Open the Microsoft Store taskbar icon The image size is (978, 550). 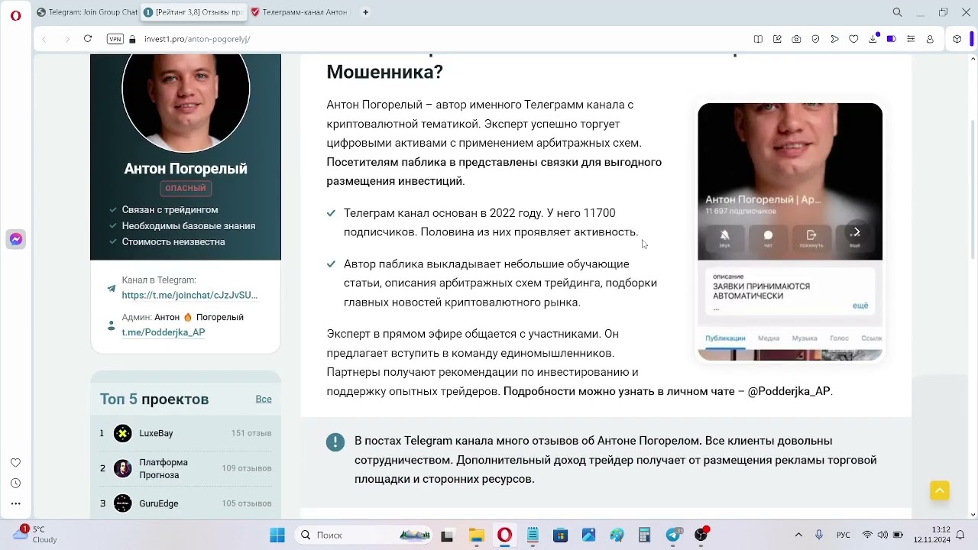(x=560, y=535)
